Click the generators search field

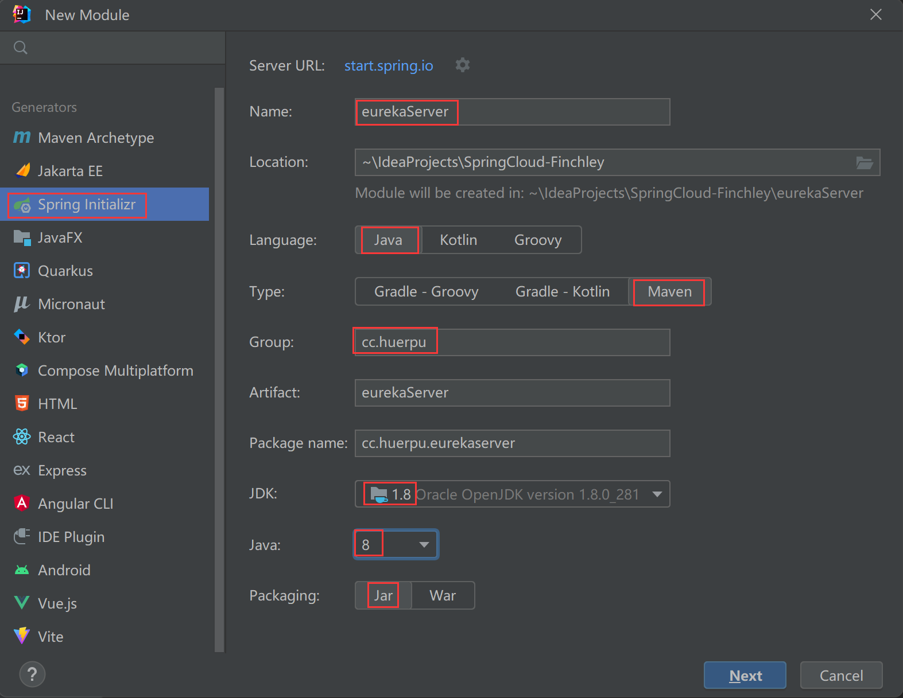click(113, 48)
